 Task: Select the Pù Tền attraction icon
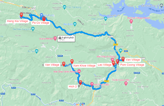point(37,51)
